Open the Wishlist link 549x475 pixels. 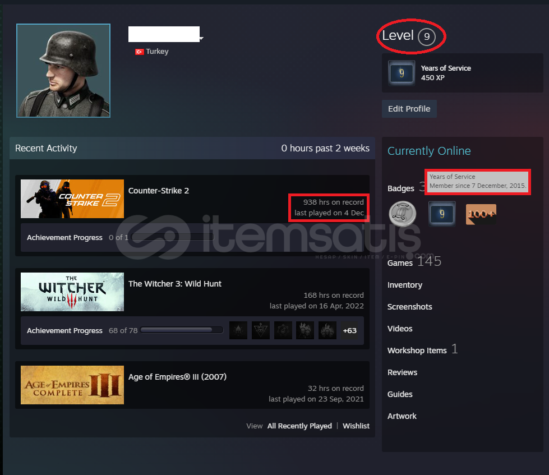pyautogui.click(x=356, y=426)
